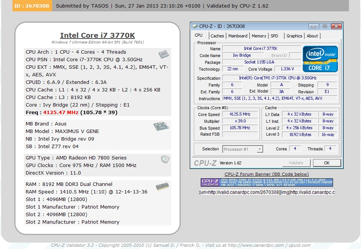Open the Mainboard tab
Screen dimensions: 361x249
point(238,36)
